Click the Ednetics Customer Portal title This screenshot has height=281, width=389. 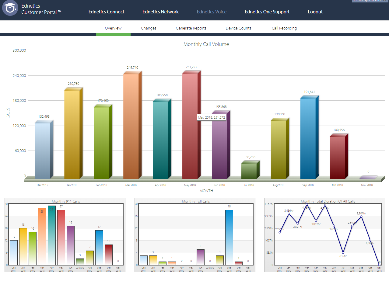point(41,9)
